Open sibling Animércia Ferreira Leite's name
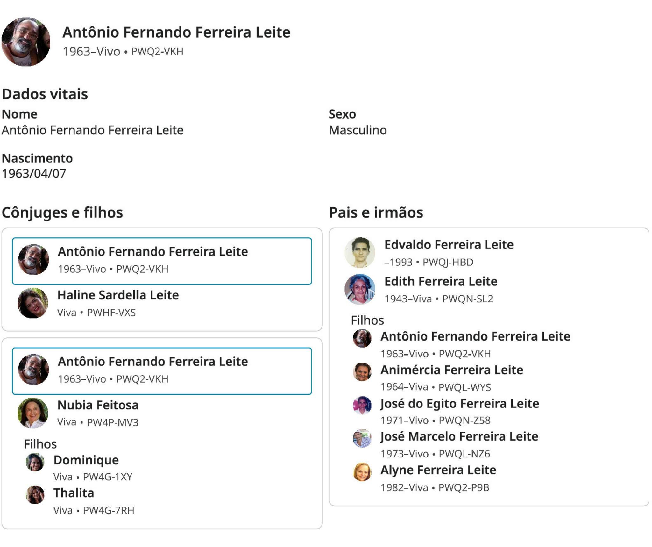The image size is (652, 547). point(451,370)
